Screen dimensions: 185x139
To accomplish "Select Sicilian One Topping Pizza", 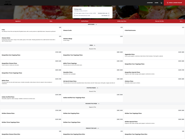I will pos(92,114).
